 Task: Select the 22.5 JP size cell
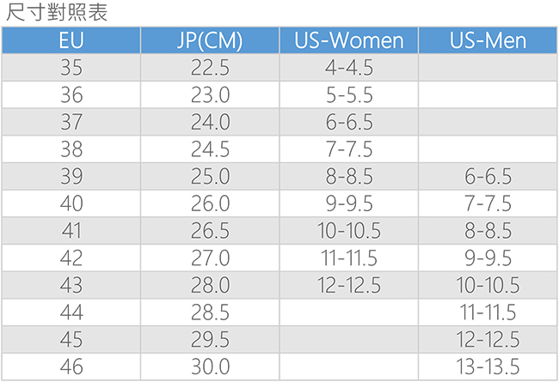coord(210,67)
